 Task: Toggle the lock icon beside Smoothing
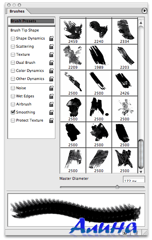pyautogui.click(x=51, y=112)
